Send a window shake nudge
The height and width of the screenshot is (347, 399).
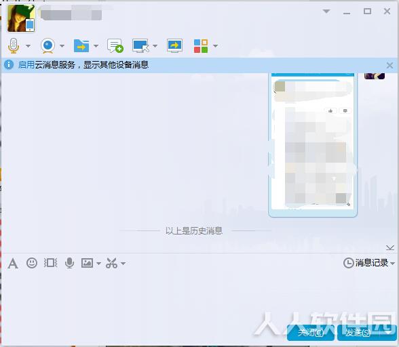tap(50, 263)
